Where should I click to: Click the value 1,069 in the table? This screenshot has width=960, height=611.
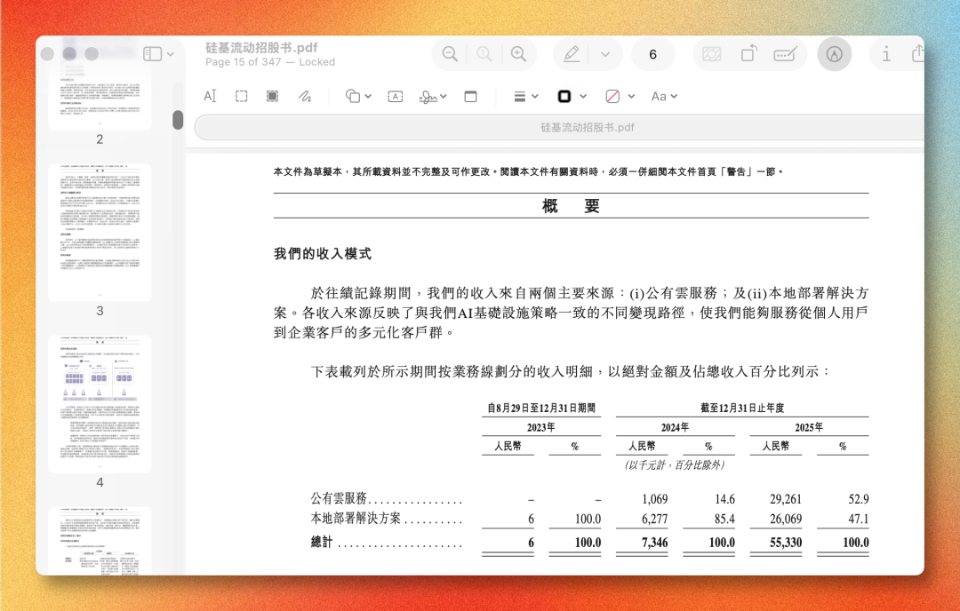coord(654,499)
